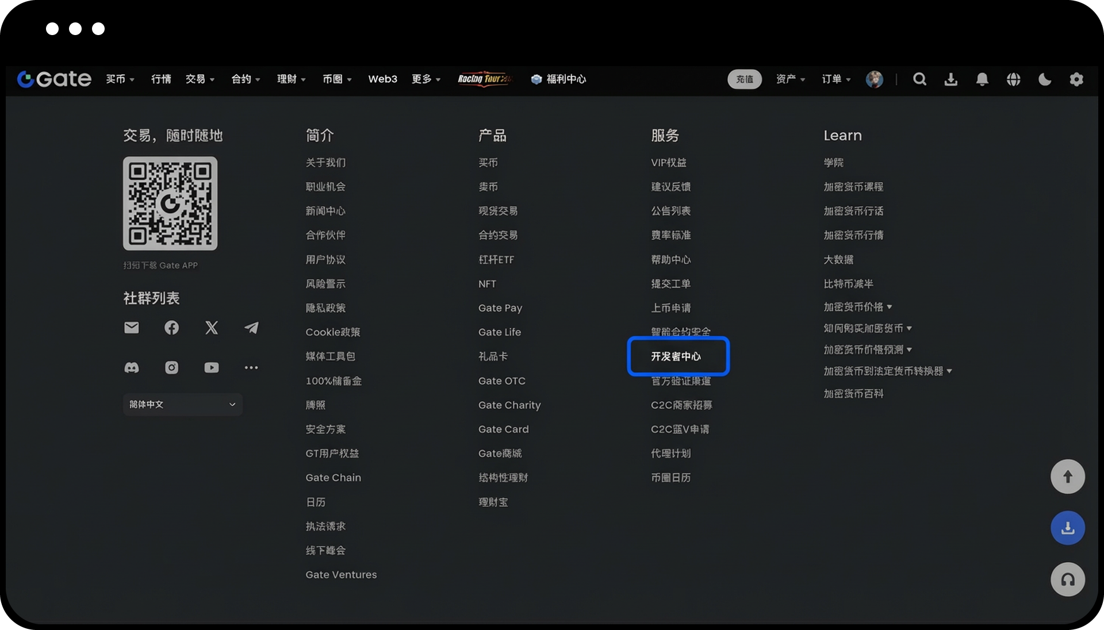Click the globe language icon
The height and width of the screenshot is (630, 1104).
(1014, 79)
